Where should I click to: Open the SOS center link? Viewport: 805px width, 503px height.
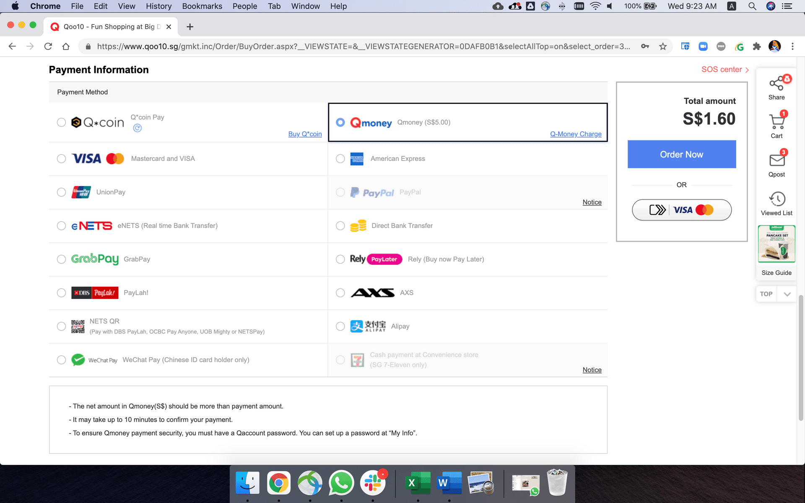pos(725,70)
